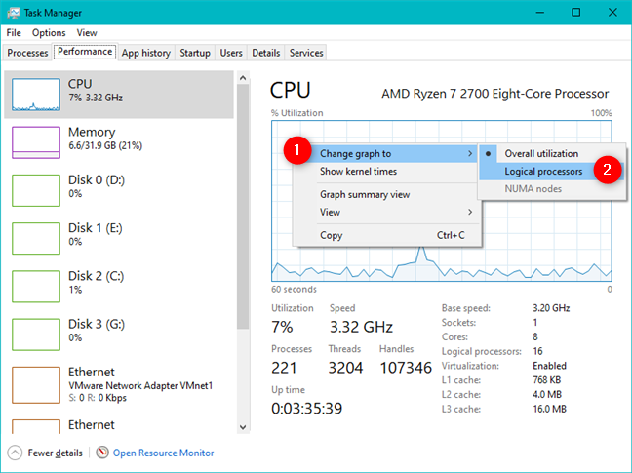Click the sidebar scrollbar up arrow
Image resolution: width=632 pixels, height=473 pixels.
243,78
